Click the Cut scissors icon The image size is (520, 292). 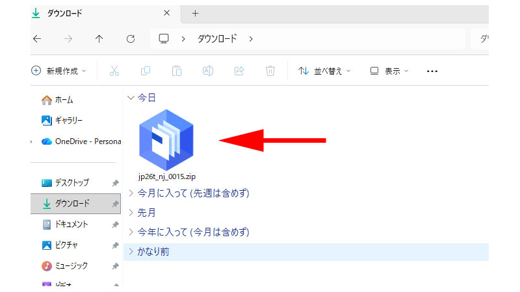point(114,71)
